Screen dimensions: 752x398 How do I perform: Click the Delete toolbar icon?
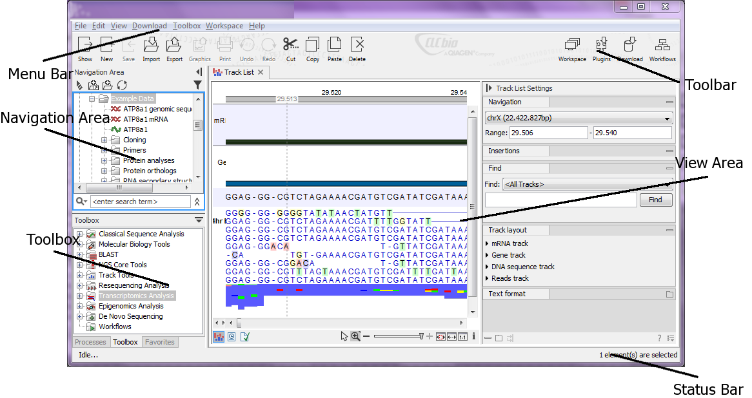click(x=357, y=45)
